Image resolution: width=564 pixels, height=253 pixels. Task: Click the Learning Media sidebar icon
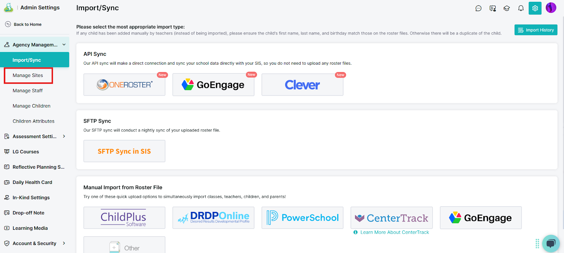point(7,228)
